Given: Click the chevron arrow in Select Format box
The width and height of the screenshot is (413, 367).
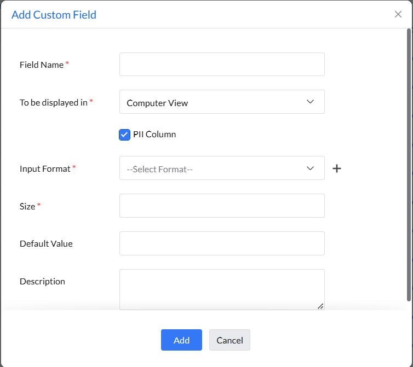Looking at the screenshot, I should click(310, 168).
